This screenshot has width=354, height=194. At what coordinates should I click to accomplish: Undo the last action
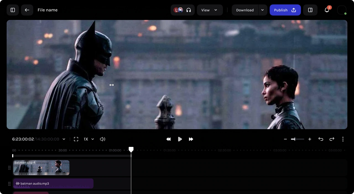[x=321, y=139]
